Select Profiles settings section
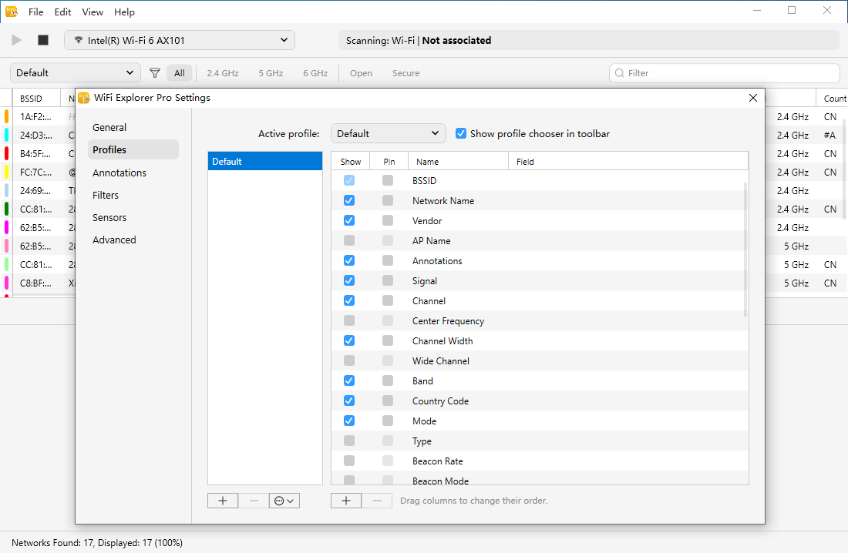This screenshot has height=553, width=848. 133,149
